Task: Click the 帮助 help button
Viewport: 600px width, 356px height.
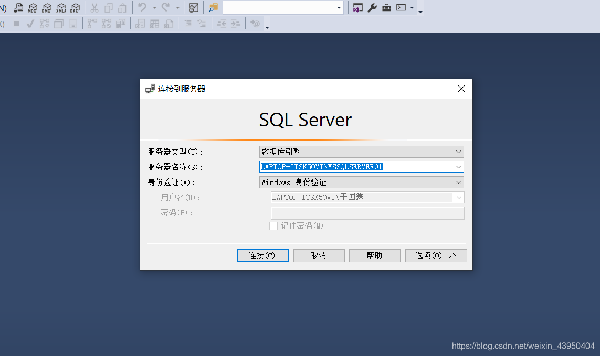Action: tap(375, 255)
